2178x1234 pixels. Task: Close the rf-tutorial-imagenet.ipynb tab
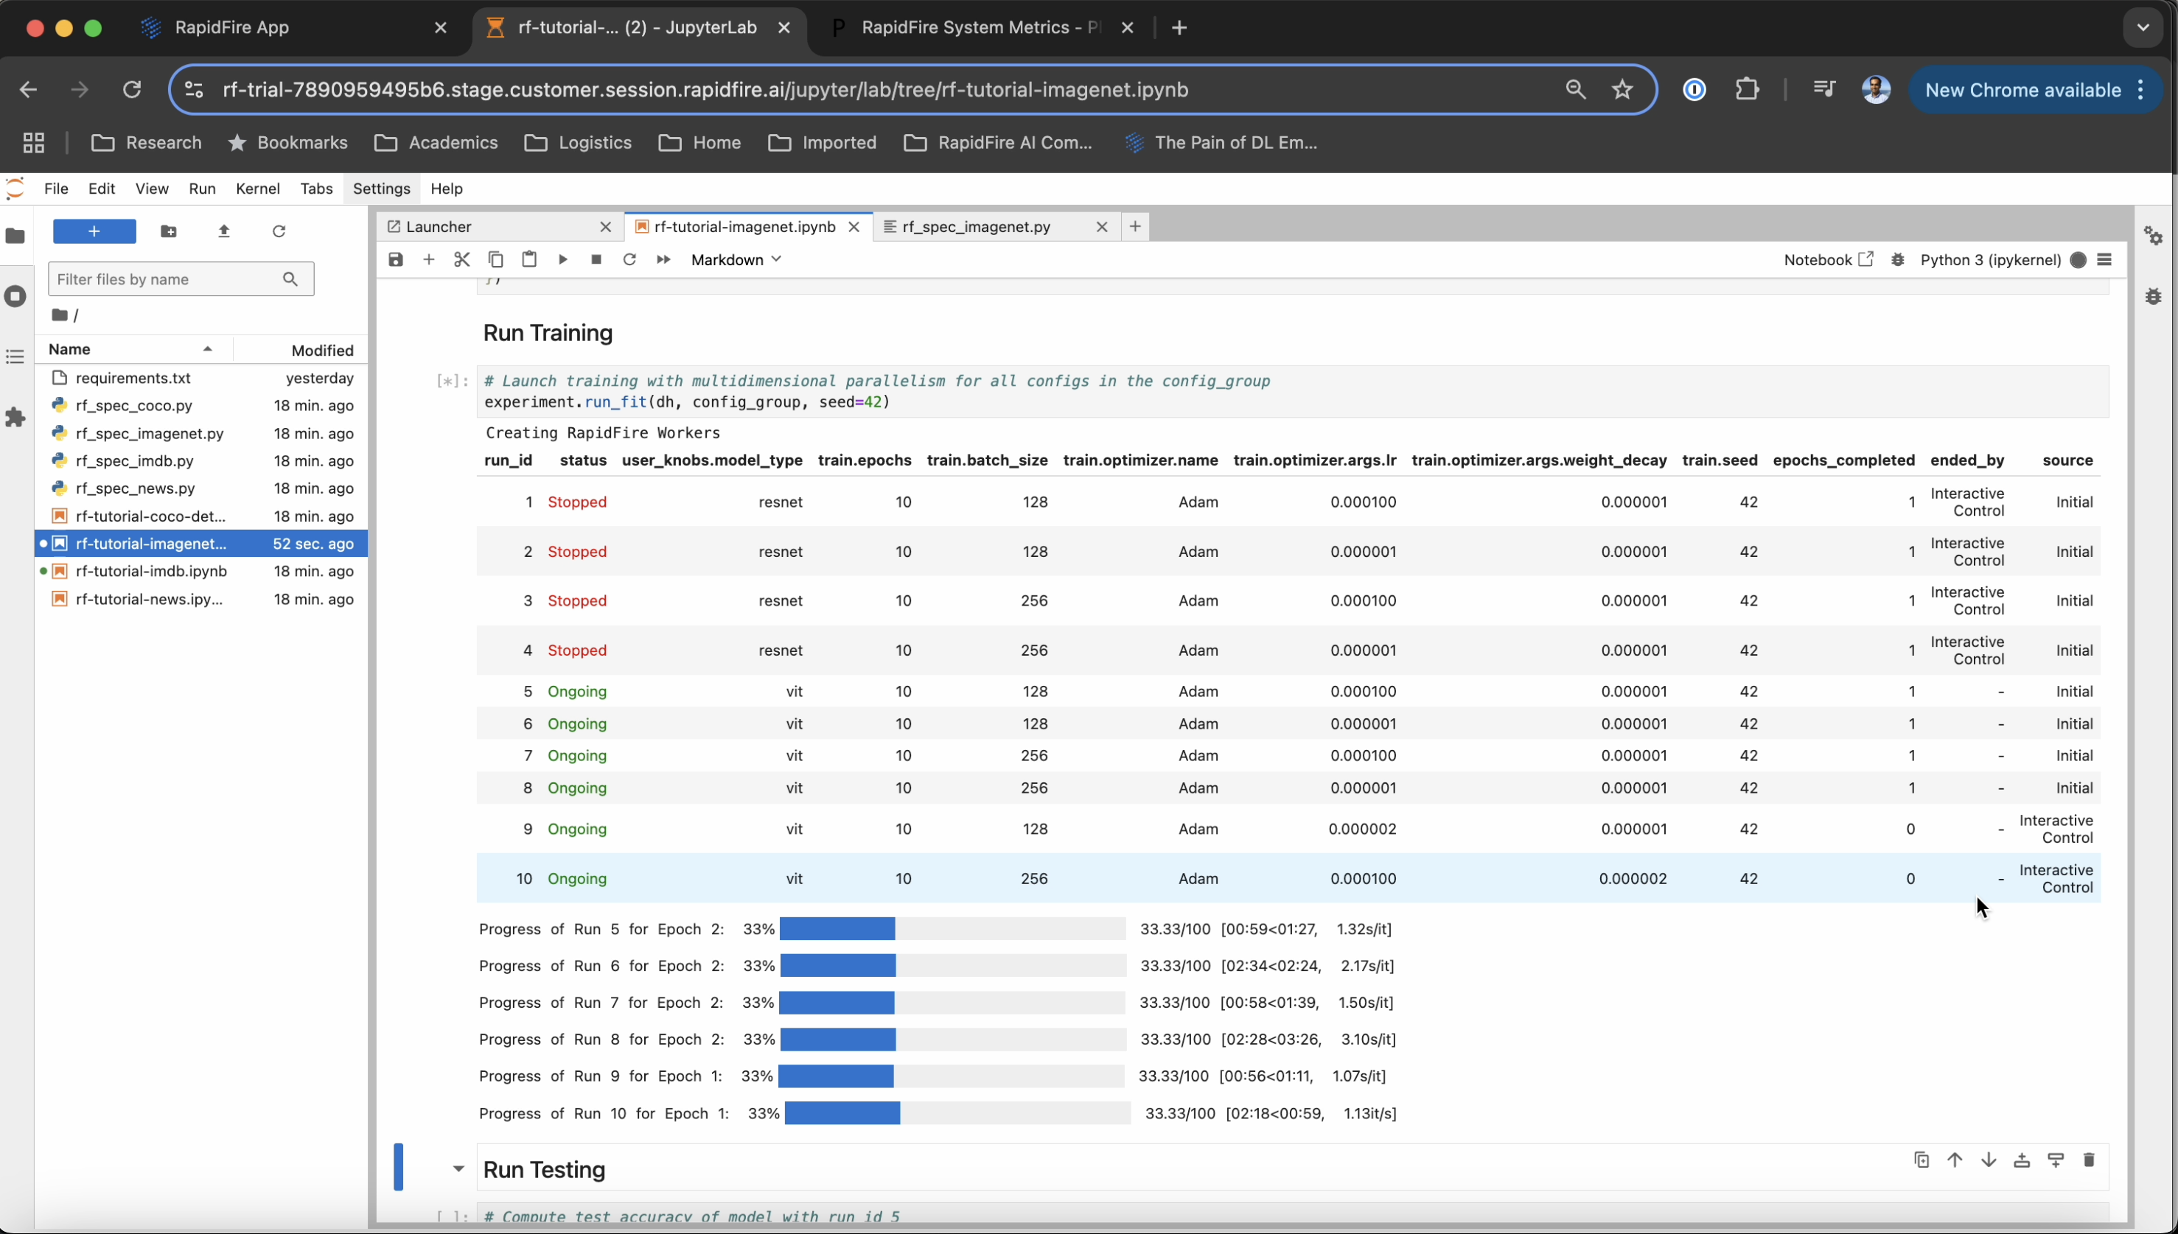click(x=854, y=226)
